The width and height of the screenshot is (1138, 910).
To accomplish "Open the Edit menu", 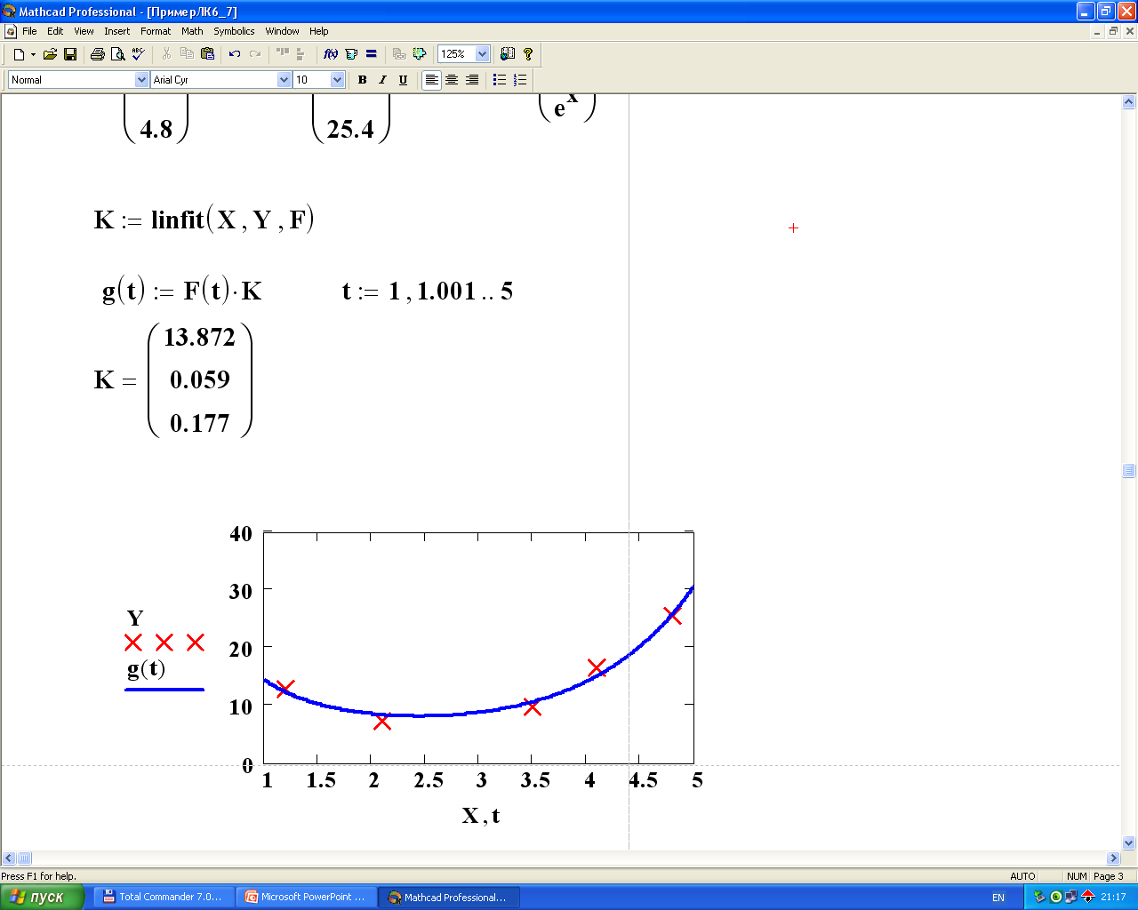I will [55, 31].
